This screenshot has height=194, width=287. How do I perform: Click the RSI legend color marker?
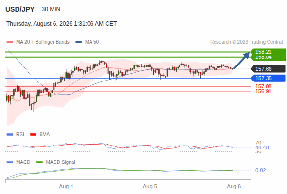[x=10, y=135]
